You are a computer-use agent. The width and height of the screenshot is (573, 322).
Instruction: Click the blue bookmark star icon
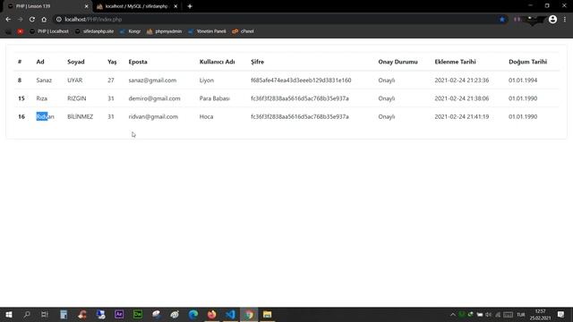pyautogui.click(x=502, y=20)
